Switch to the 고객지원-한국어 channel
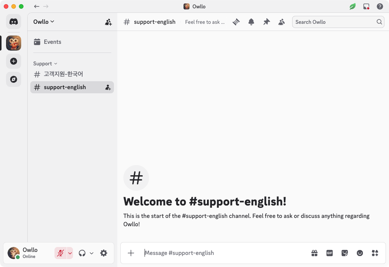The width and height of the screenshot is (389, 267). point(63,74)
